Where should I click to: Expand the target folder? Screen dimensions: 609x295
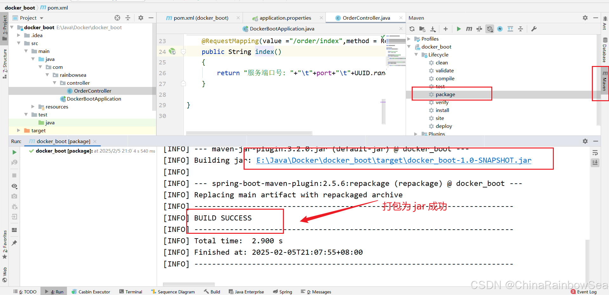tap(19, 130)
